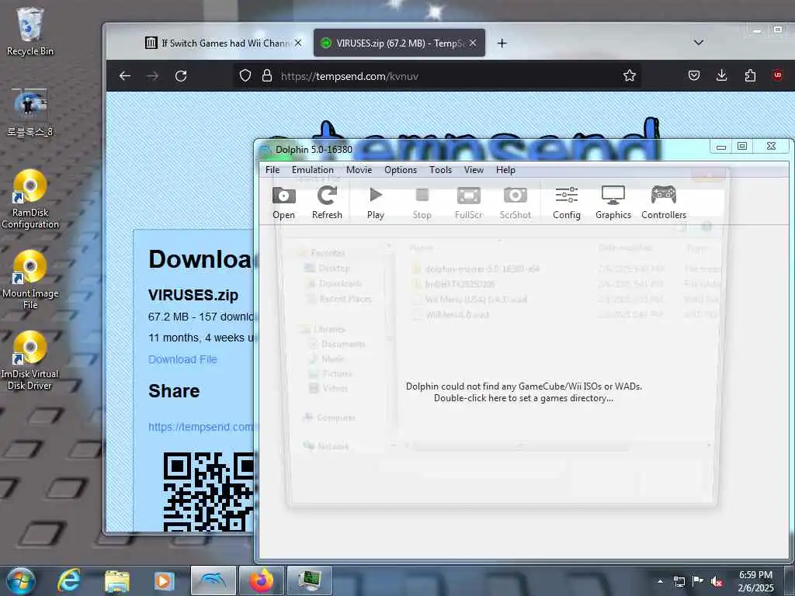This screenshot has width=795, height=596.
Task: Click the Refresh game list icon
Action: coord(327,203)
